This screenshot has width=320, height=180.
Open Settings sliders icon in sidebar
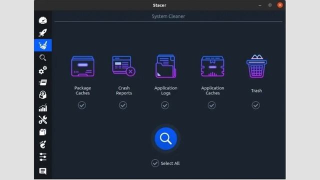click(x=43, y=157)
